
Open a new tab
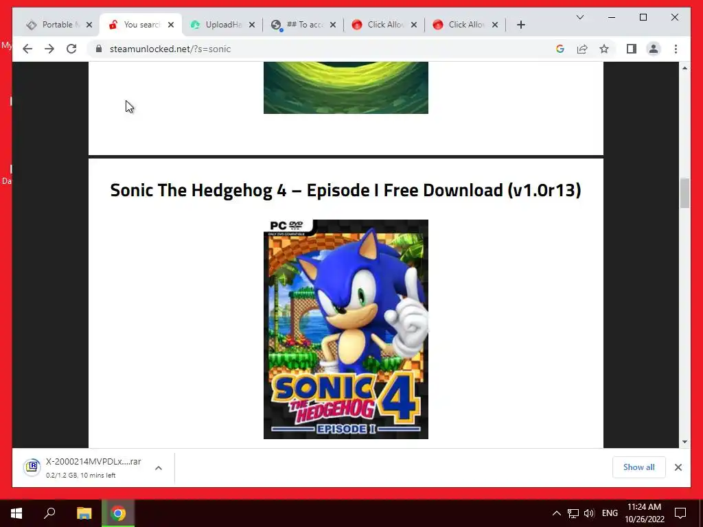point(520,25)
